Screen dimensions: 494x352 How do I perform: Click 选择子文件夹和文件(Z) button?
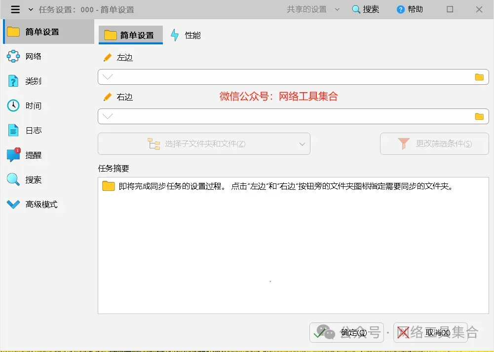click(x=204, y=143)
